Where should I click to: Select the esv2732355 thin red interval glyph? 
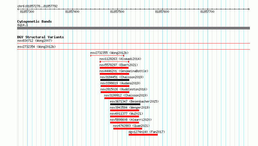pyautogui.click(x=107, y=56)
